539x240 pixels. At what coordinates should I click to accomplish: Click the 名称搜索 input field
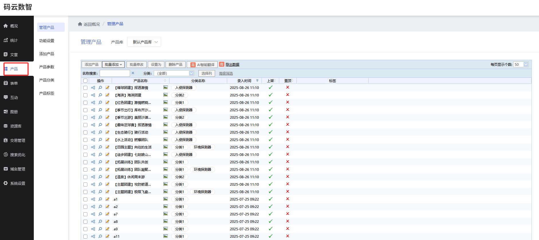(115, 73)
